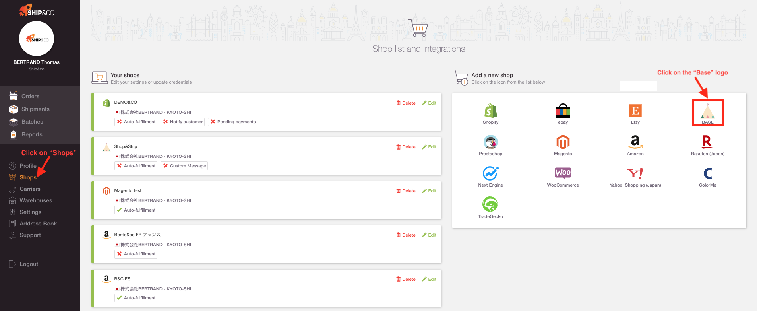Click the Amazon logo in new shop list
The image size is (757, 311).
(x=635, y=142)
